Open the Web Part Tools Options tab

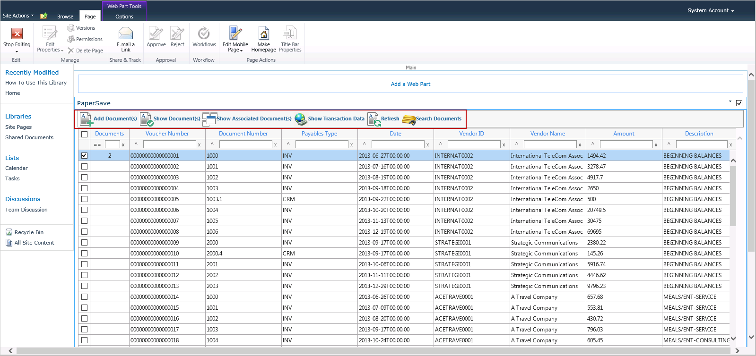tap(124, 17)
